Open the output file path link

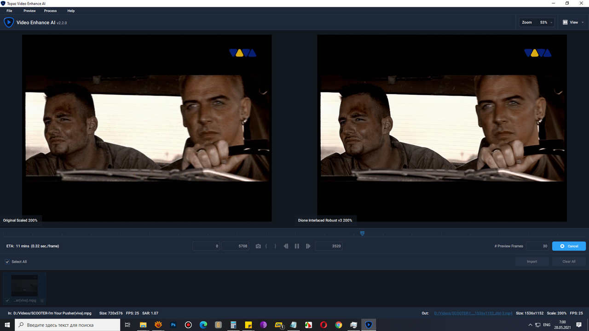coord(473,313)
